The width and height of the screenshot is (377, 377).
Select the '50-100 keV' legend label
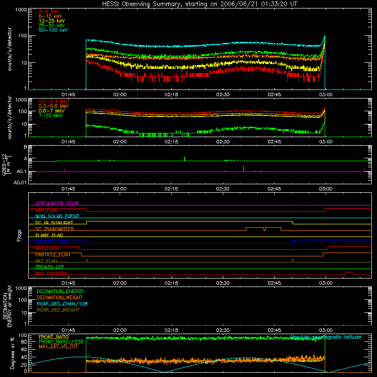pyautogui.click(x=53, y=30)
